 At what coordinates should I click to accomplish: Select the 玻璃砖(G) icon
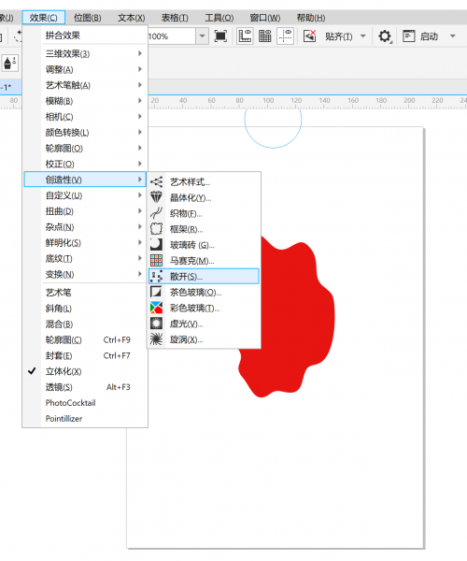coord(156,245)
